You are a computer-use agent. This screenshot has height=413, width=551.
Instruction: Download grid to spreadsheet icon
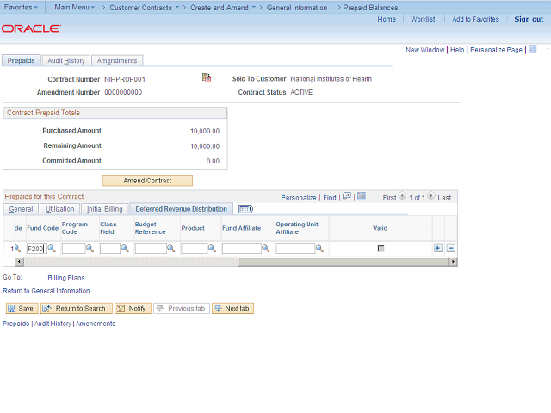coord(362,196)
